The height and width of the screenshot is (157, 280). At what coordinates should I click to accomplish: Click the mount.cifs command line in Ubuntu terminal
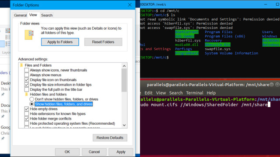click(205, 105)
